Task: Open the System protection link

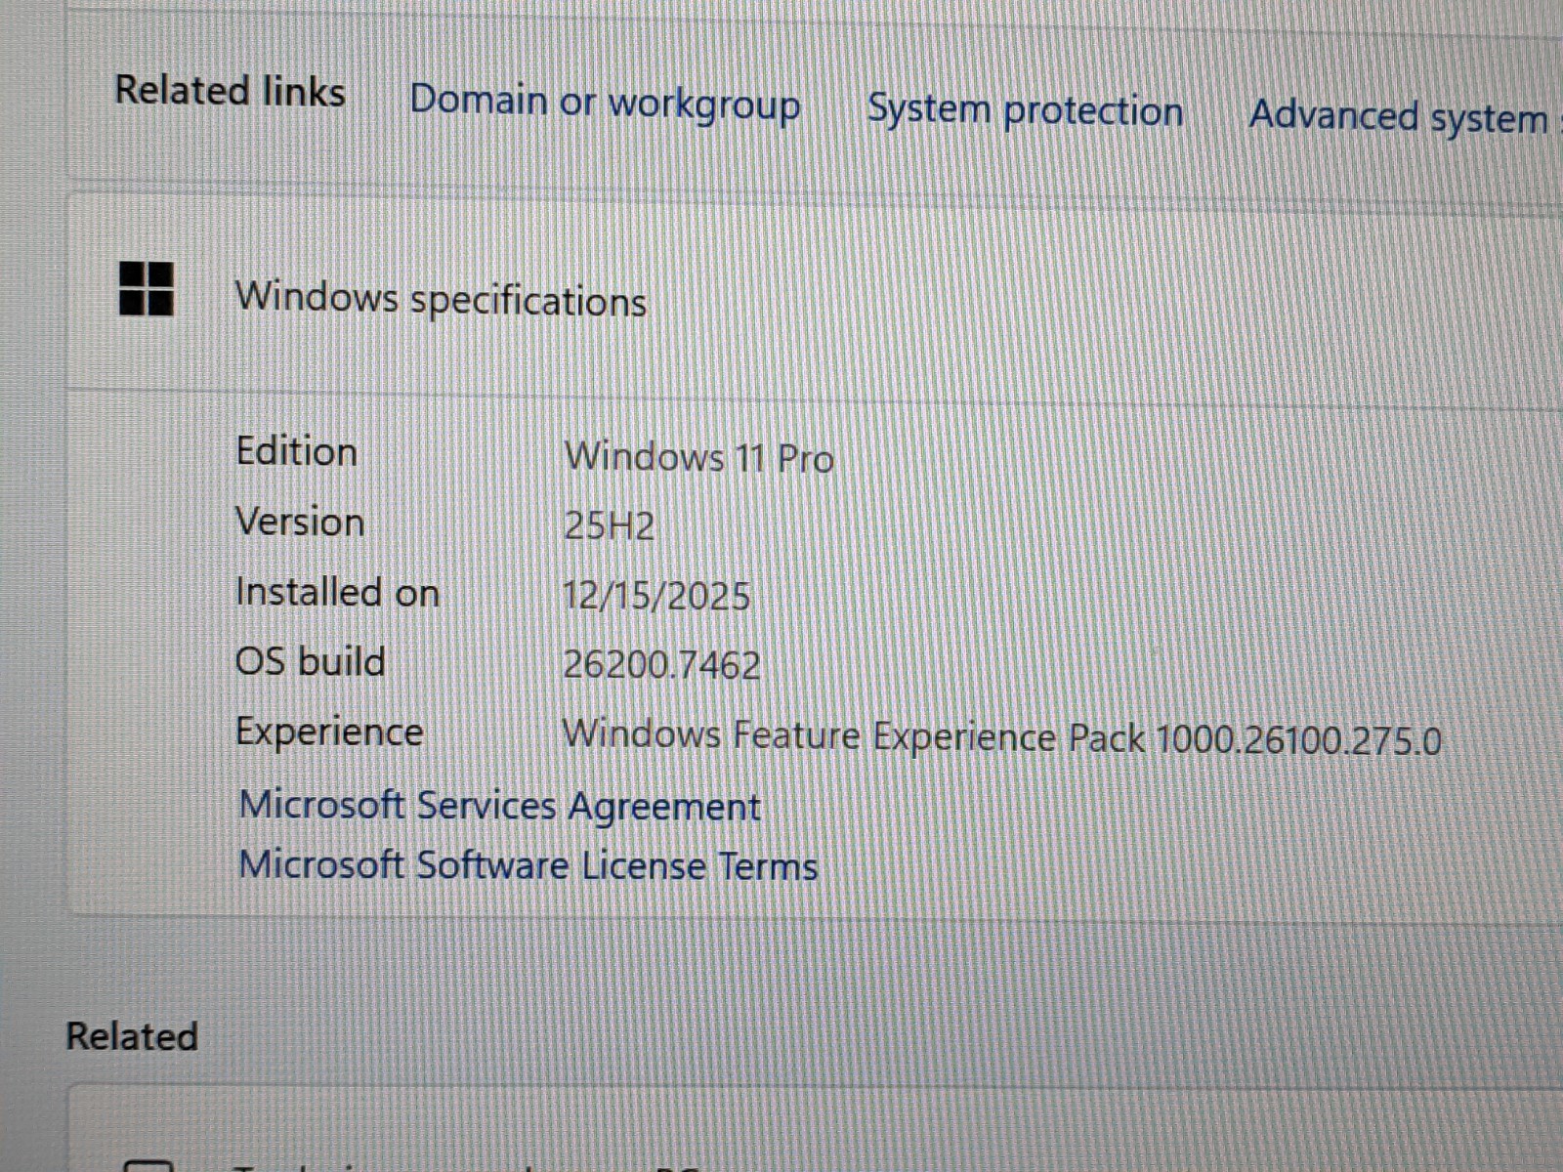Action: 1025,111
